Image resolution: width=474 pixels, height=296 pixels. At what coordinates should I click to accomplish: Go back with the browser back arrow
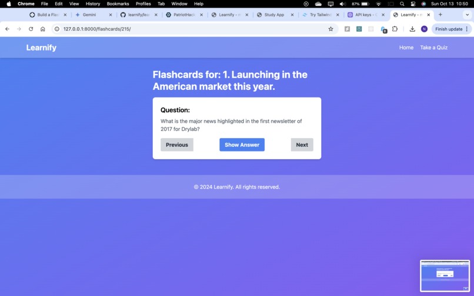pos(7,29)
